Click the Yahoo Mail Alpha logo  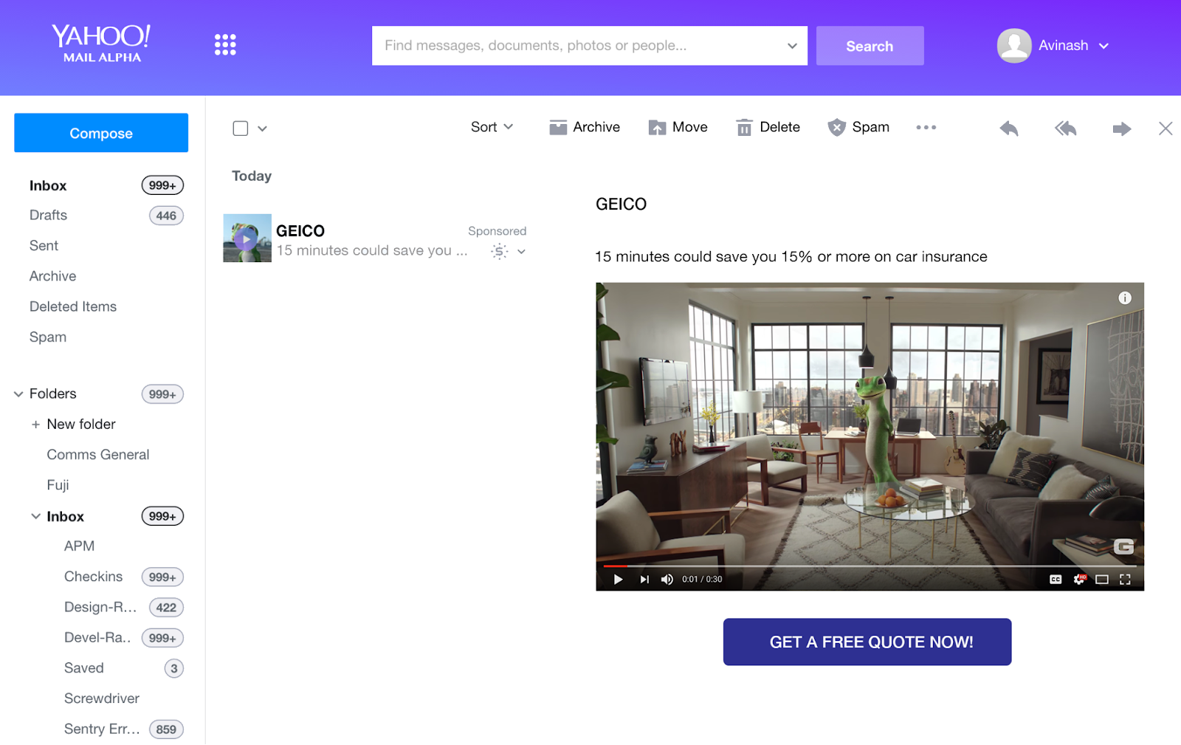tap(101, 43)
